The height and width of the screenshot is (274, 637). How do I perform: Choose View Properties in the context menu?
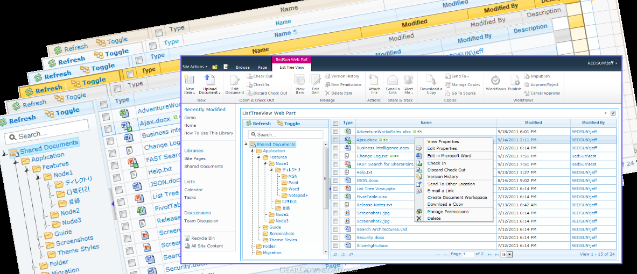pos(443,141)
